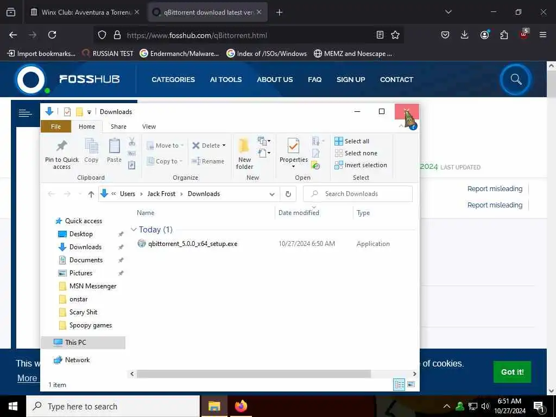Open the New item dropdown
Screen dimensions: 556x417
click(x=264, y=141)
